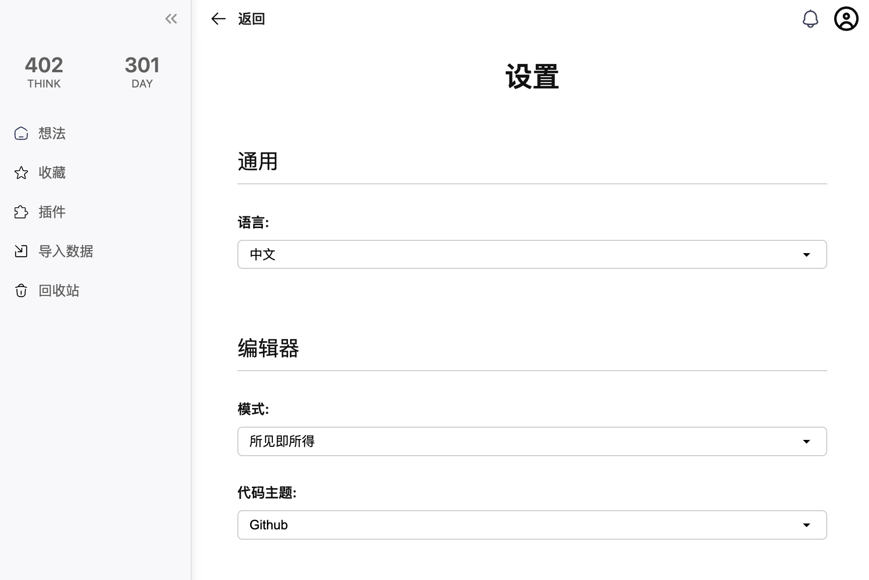This screenshot has height=580, width=869.
Task: Open 导入数据 menu item
Action: [x=66, y=251]
